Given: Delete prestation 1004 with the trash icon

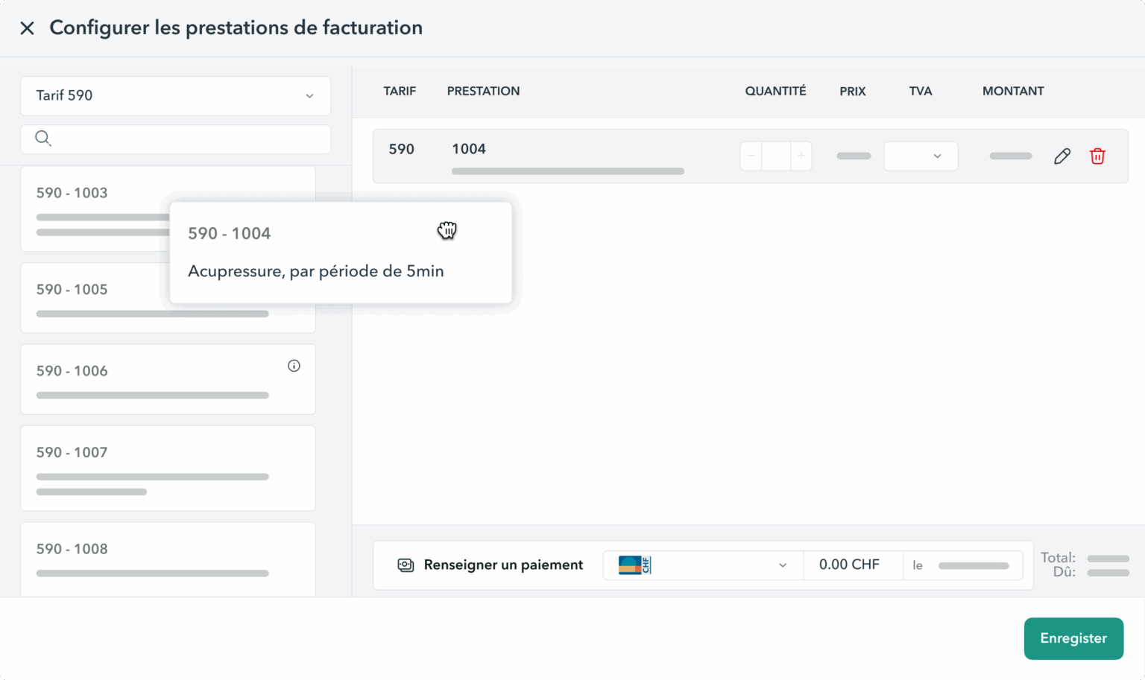Looking at the screenshot, I should pyautogui.click(x=1097, y=156).
